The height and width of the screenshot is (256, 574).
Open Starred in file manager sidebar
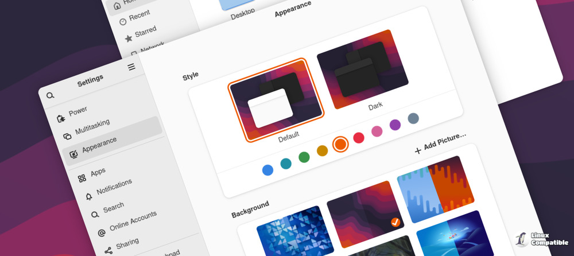pos(145,32)
